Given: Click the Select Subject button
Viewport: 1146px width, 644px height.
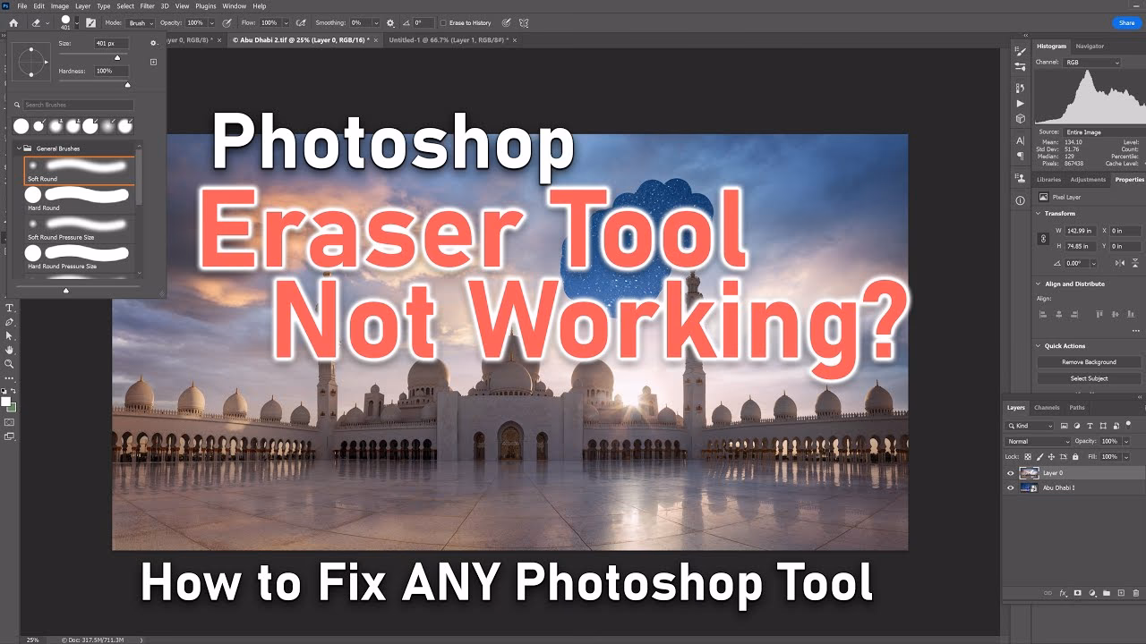Looking at the screenshot, I should pyautogui.click(x=1089, y=378).
